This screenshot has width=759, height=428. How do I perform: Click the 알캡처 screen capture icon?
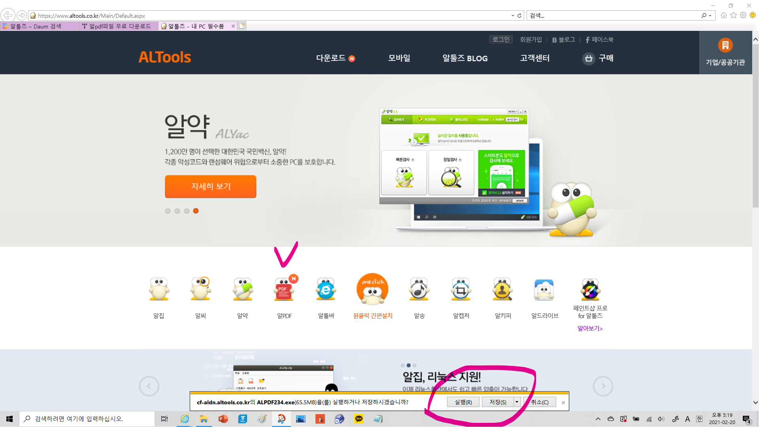click(x=461, y=290)
